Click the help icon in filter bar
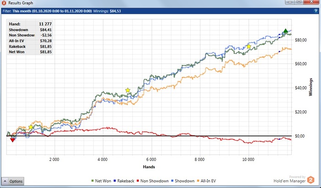321x188 pixels. [x=315, y=11]
